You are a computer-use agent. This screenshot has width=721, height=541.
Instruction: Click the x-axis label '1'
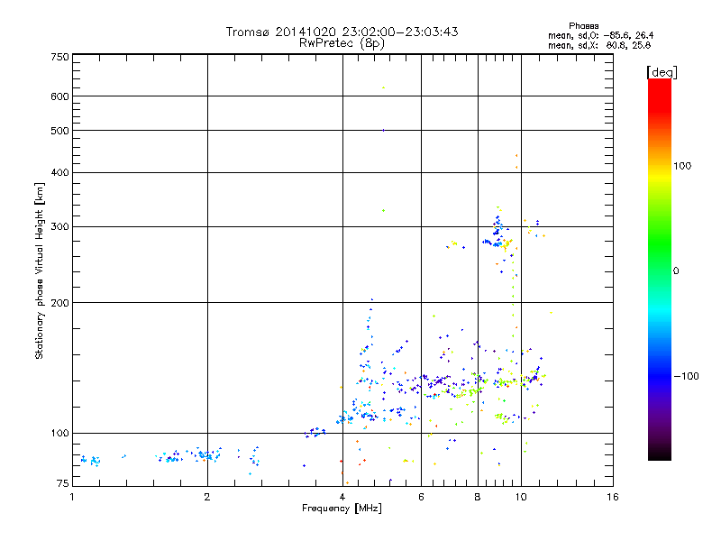[x=72, y=497]
